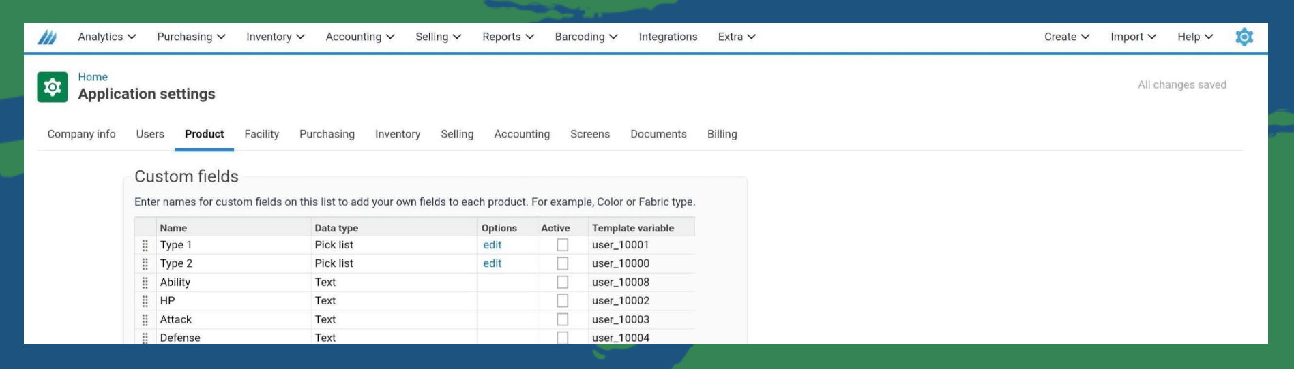
Task: Click template variable user_10003
Action: click(621, 319)
